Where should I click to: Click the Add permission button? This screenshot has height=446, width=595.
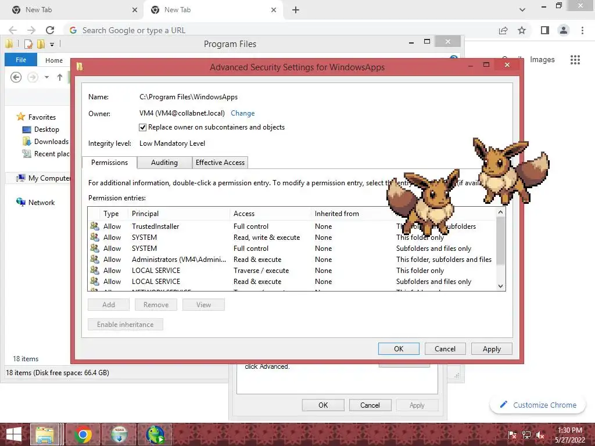point(109,304)
